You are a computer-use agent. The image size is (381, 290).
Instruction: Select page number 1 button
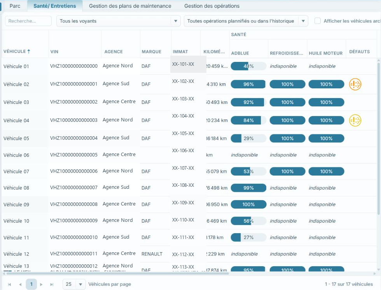pyautogui.click(x=31, y=284)
